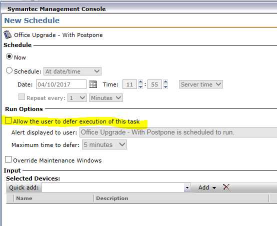Check Override Maintenance Windows
This screenshot has width=277, height=226.
(8, 159)
